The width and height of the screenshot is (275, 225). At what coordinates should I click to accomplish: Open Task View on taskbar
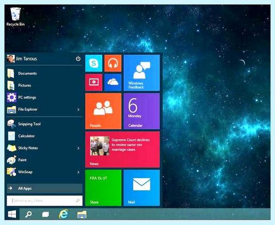point(45,214)
